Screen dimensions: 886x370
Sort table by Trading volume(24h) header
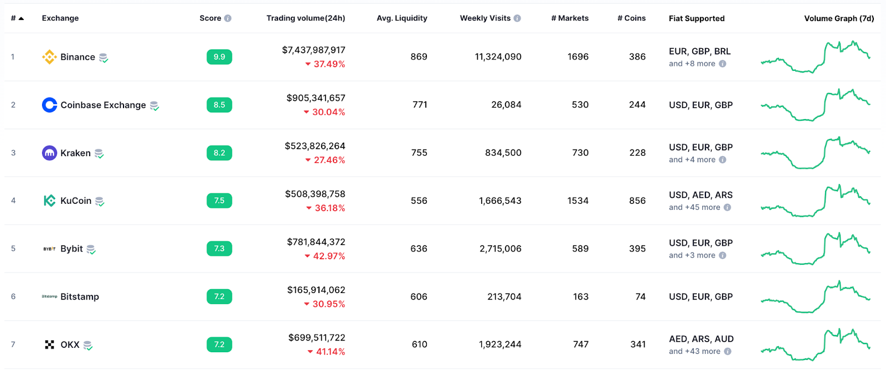305,18
